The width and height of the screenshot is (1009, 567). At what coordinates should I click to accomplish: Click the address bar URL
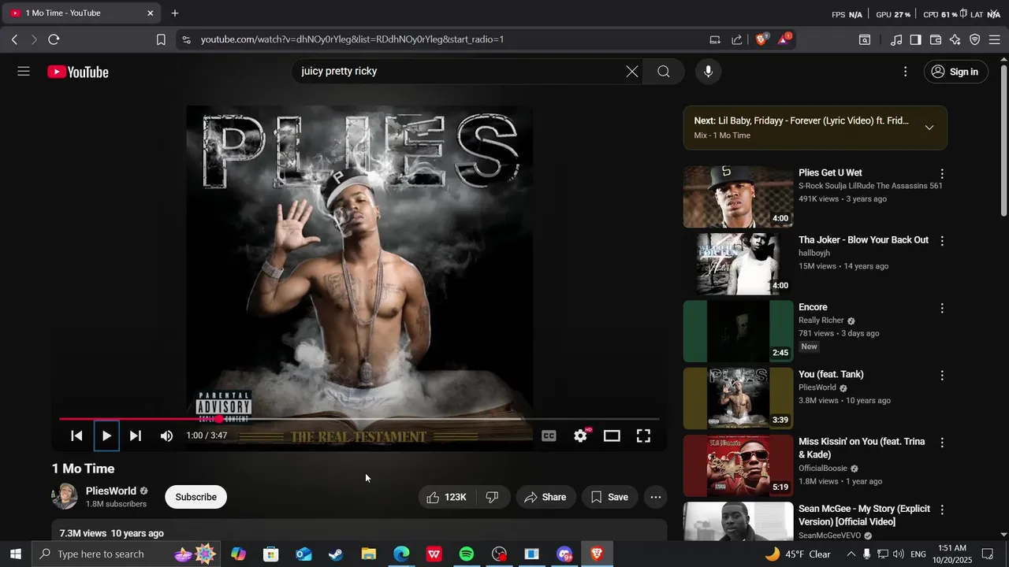352,39
